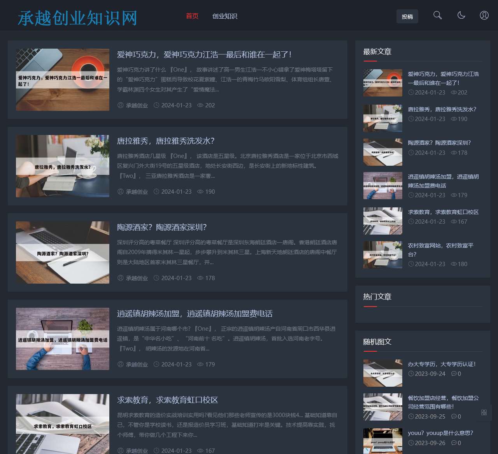This screenshot has height=454, width=498.
Task: Open the 陶源酒家深圳 article thumbnail
Action: point(62,252)
